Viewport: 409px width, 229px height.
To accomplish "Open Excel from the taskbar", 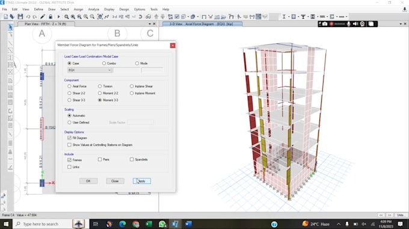I will click(149, 224).
